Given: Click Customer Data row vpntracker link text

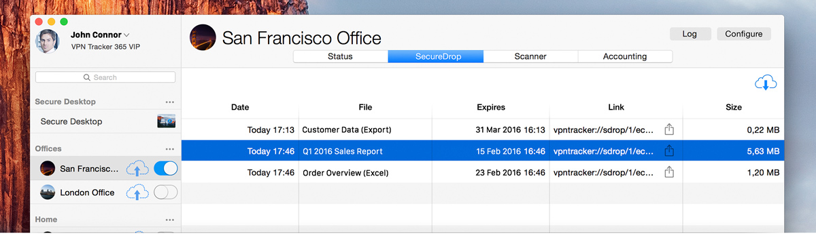Looking at the screenshot, I should (x=603, y=129).
